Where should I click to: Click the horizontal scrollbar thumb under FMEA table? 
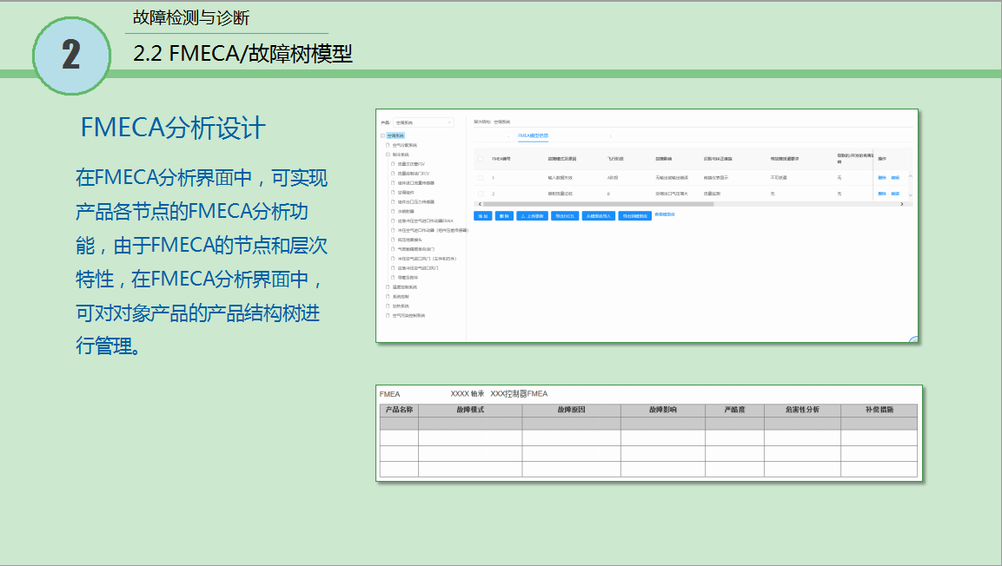598,204
